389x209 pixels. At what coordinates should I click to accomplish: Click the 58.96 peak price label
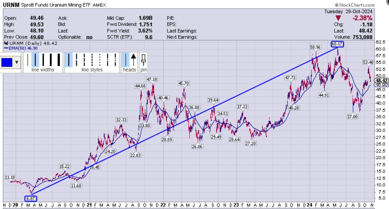coord(315,47)
